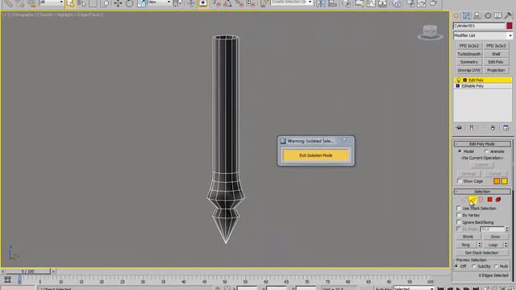Click the Select and Rotate tool
This screenshot has width=516, height=290.
click(129, 3)
